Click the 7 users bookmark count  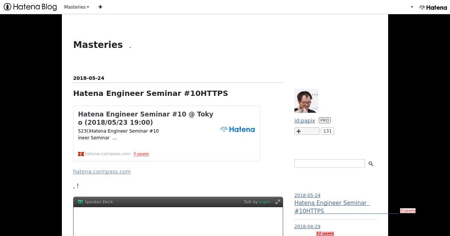141,154
